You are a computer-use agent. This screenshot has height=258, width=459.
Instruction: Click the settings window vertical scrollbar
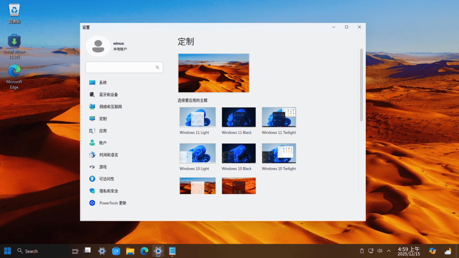(362, 85)
